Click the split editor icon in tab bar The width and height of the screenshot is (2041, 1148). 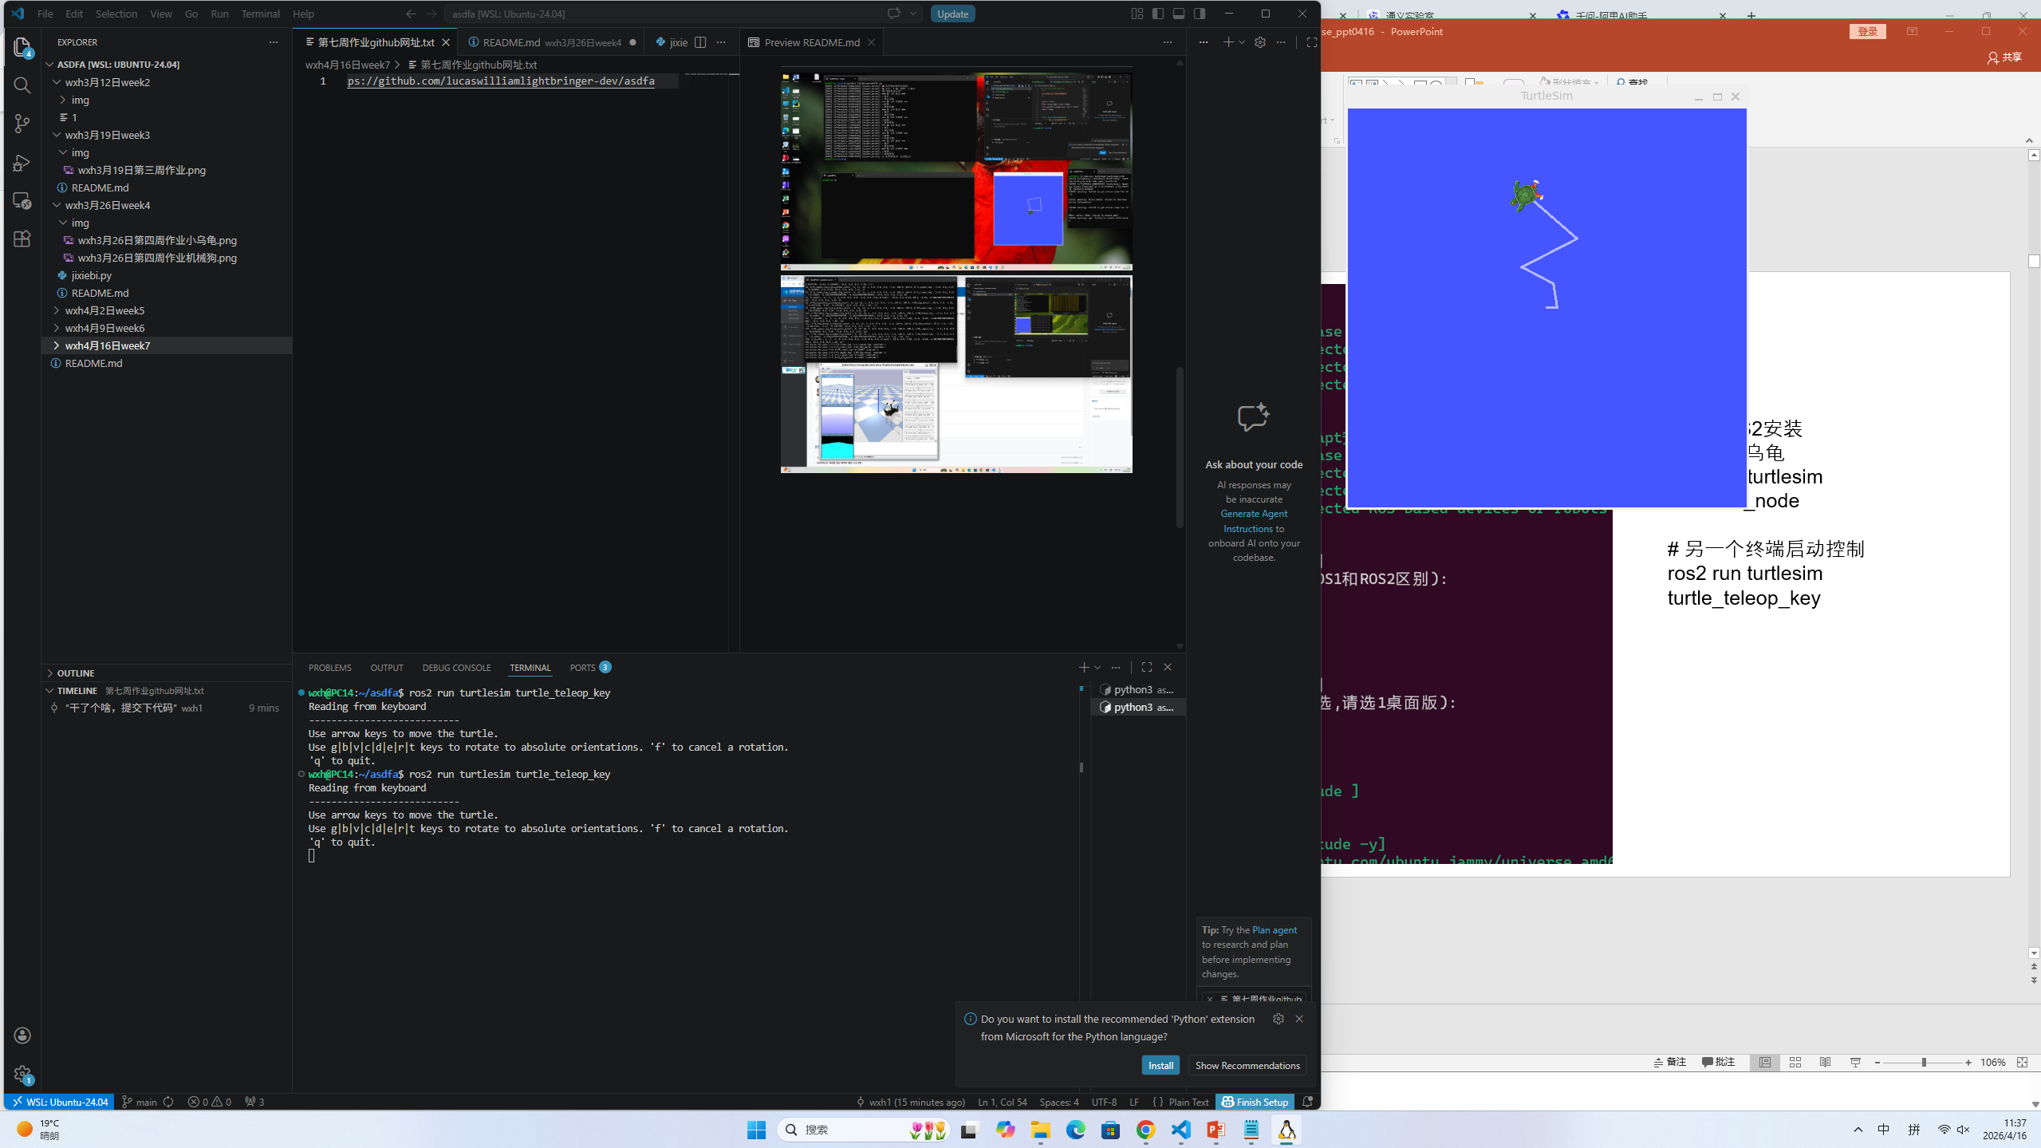click(700, 42)
